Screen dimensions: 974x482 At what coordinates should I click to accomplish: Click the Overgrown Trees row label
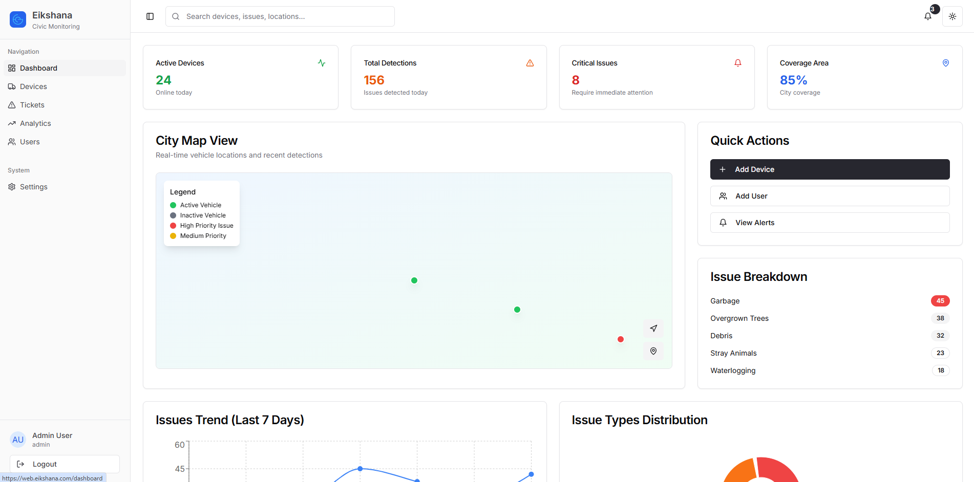point(739,318)
